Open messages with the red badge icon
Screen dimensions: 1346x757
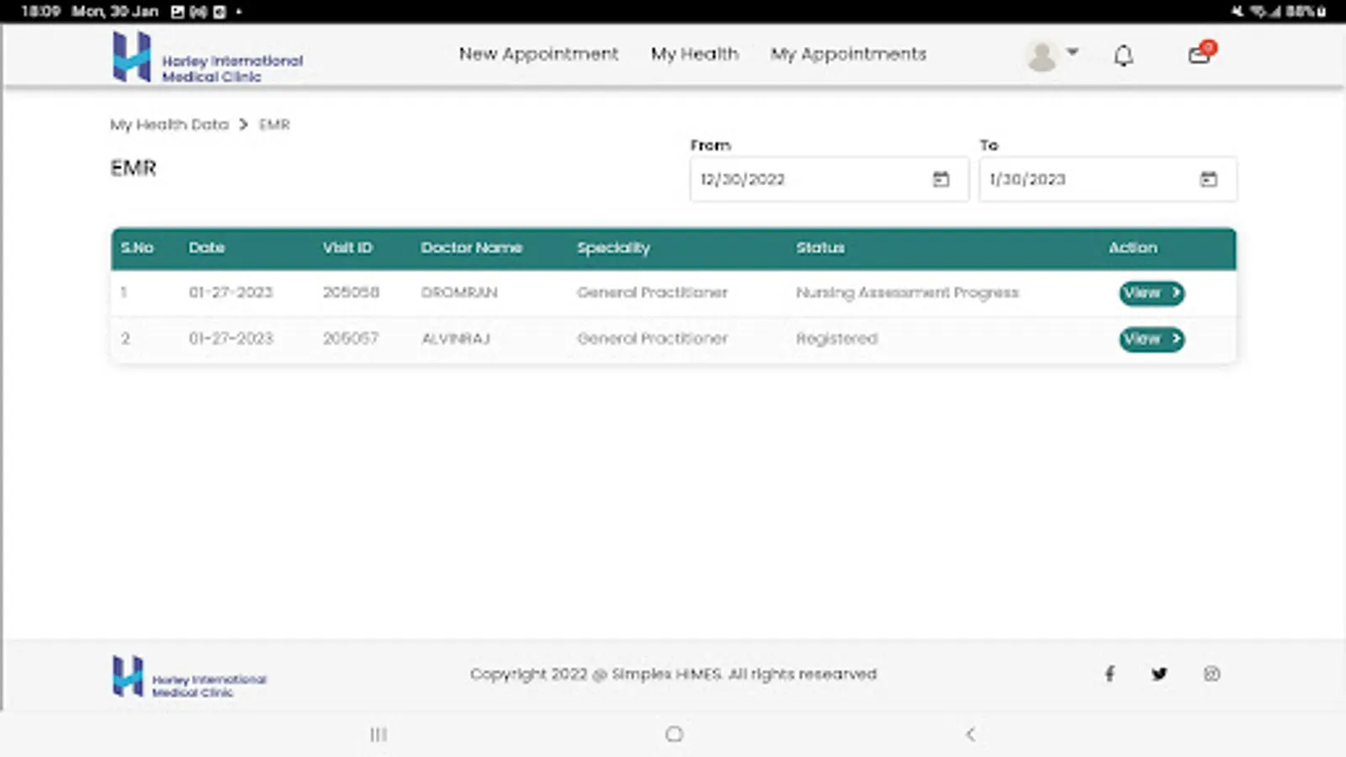click(x=1198, y=56)
